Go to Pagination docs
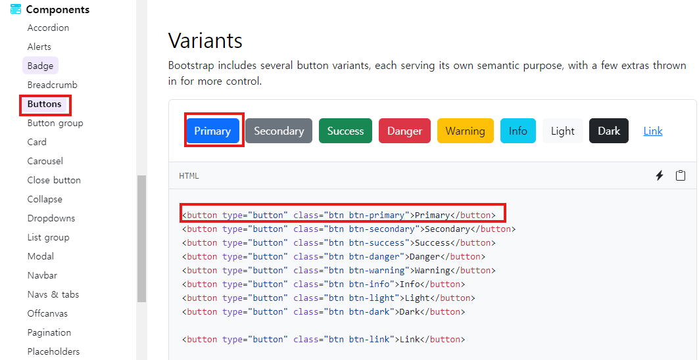 point(49,333)
